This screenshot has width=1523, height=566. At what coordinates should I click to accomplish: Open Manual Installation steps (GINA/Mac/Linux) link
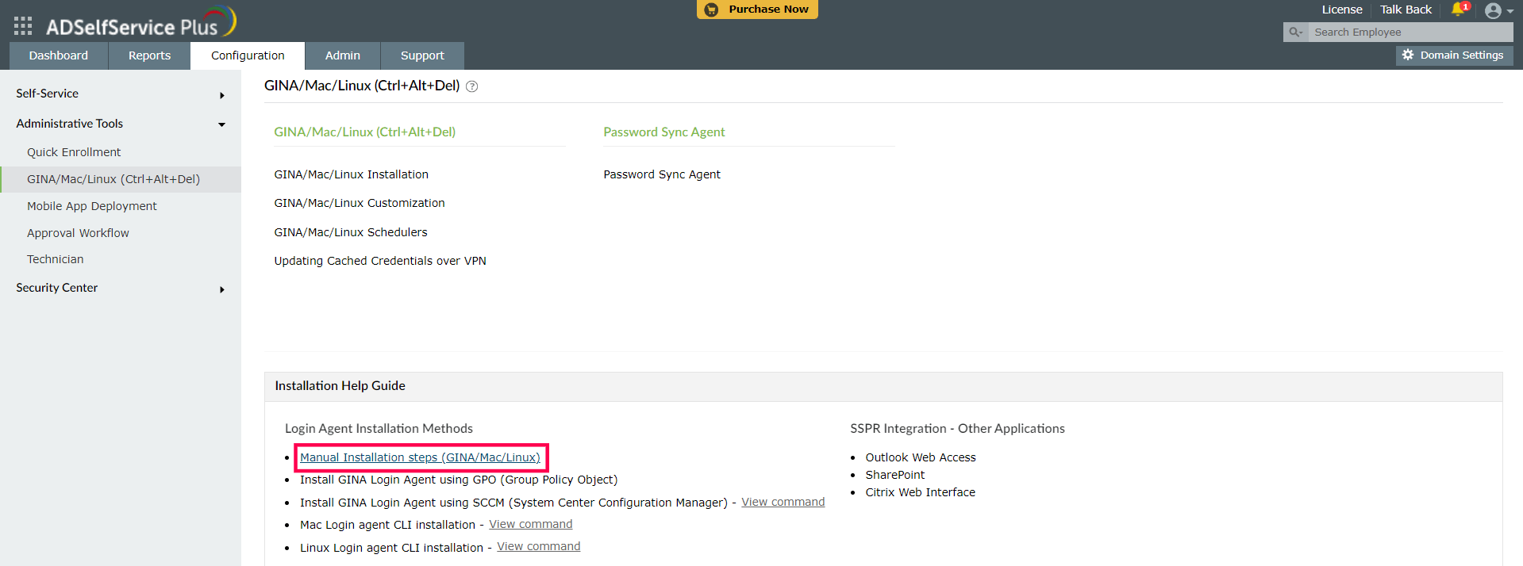coord(420,457)
